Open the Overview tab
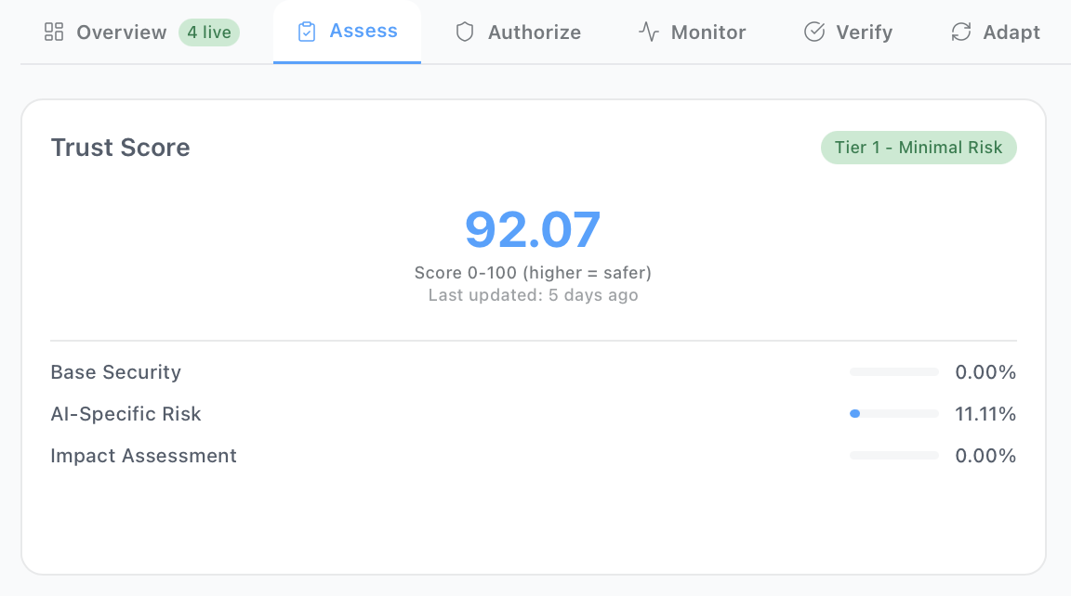1071x596 pixels. 121,32
